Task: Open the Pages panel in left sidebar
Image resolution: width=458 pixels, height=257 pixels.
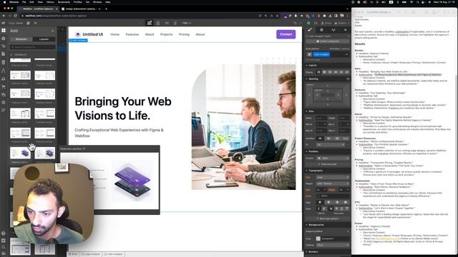Action: [4, 54]
